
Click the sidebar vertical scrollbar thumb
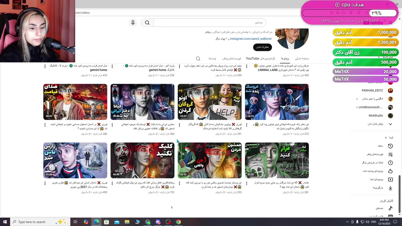pos(399,194)
